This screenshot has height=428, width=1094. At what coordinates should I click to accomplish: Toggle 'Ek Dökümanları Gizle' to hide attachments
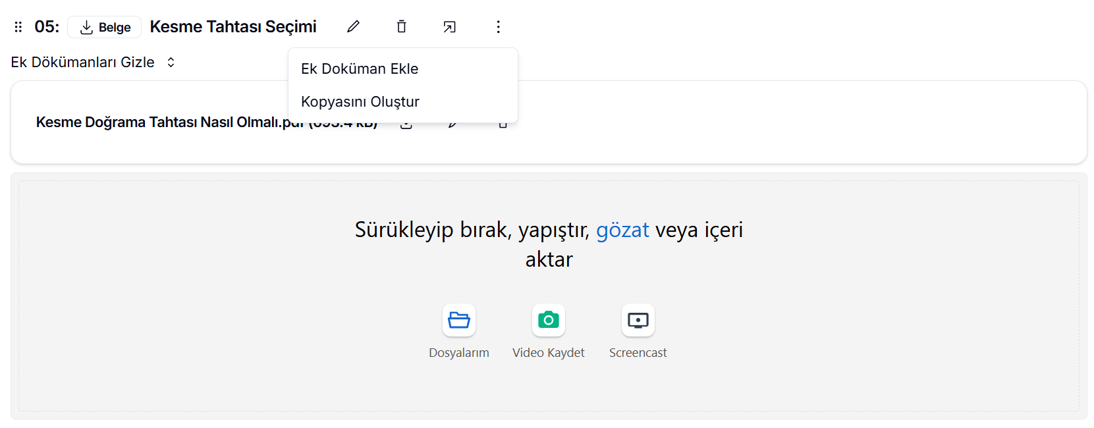(x=82, y=62)
